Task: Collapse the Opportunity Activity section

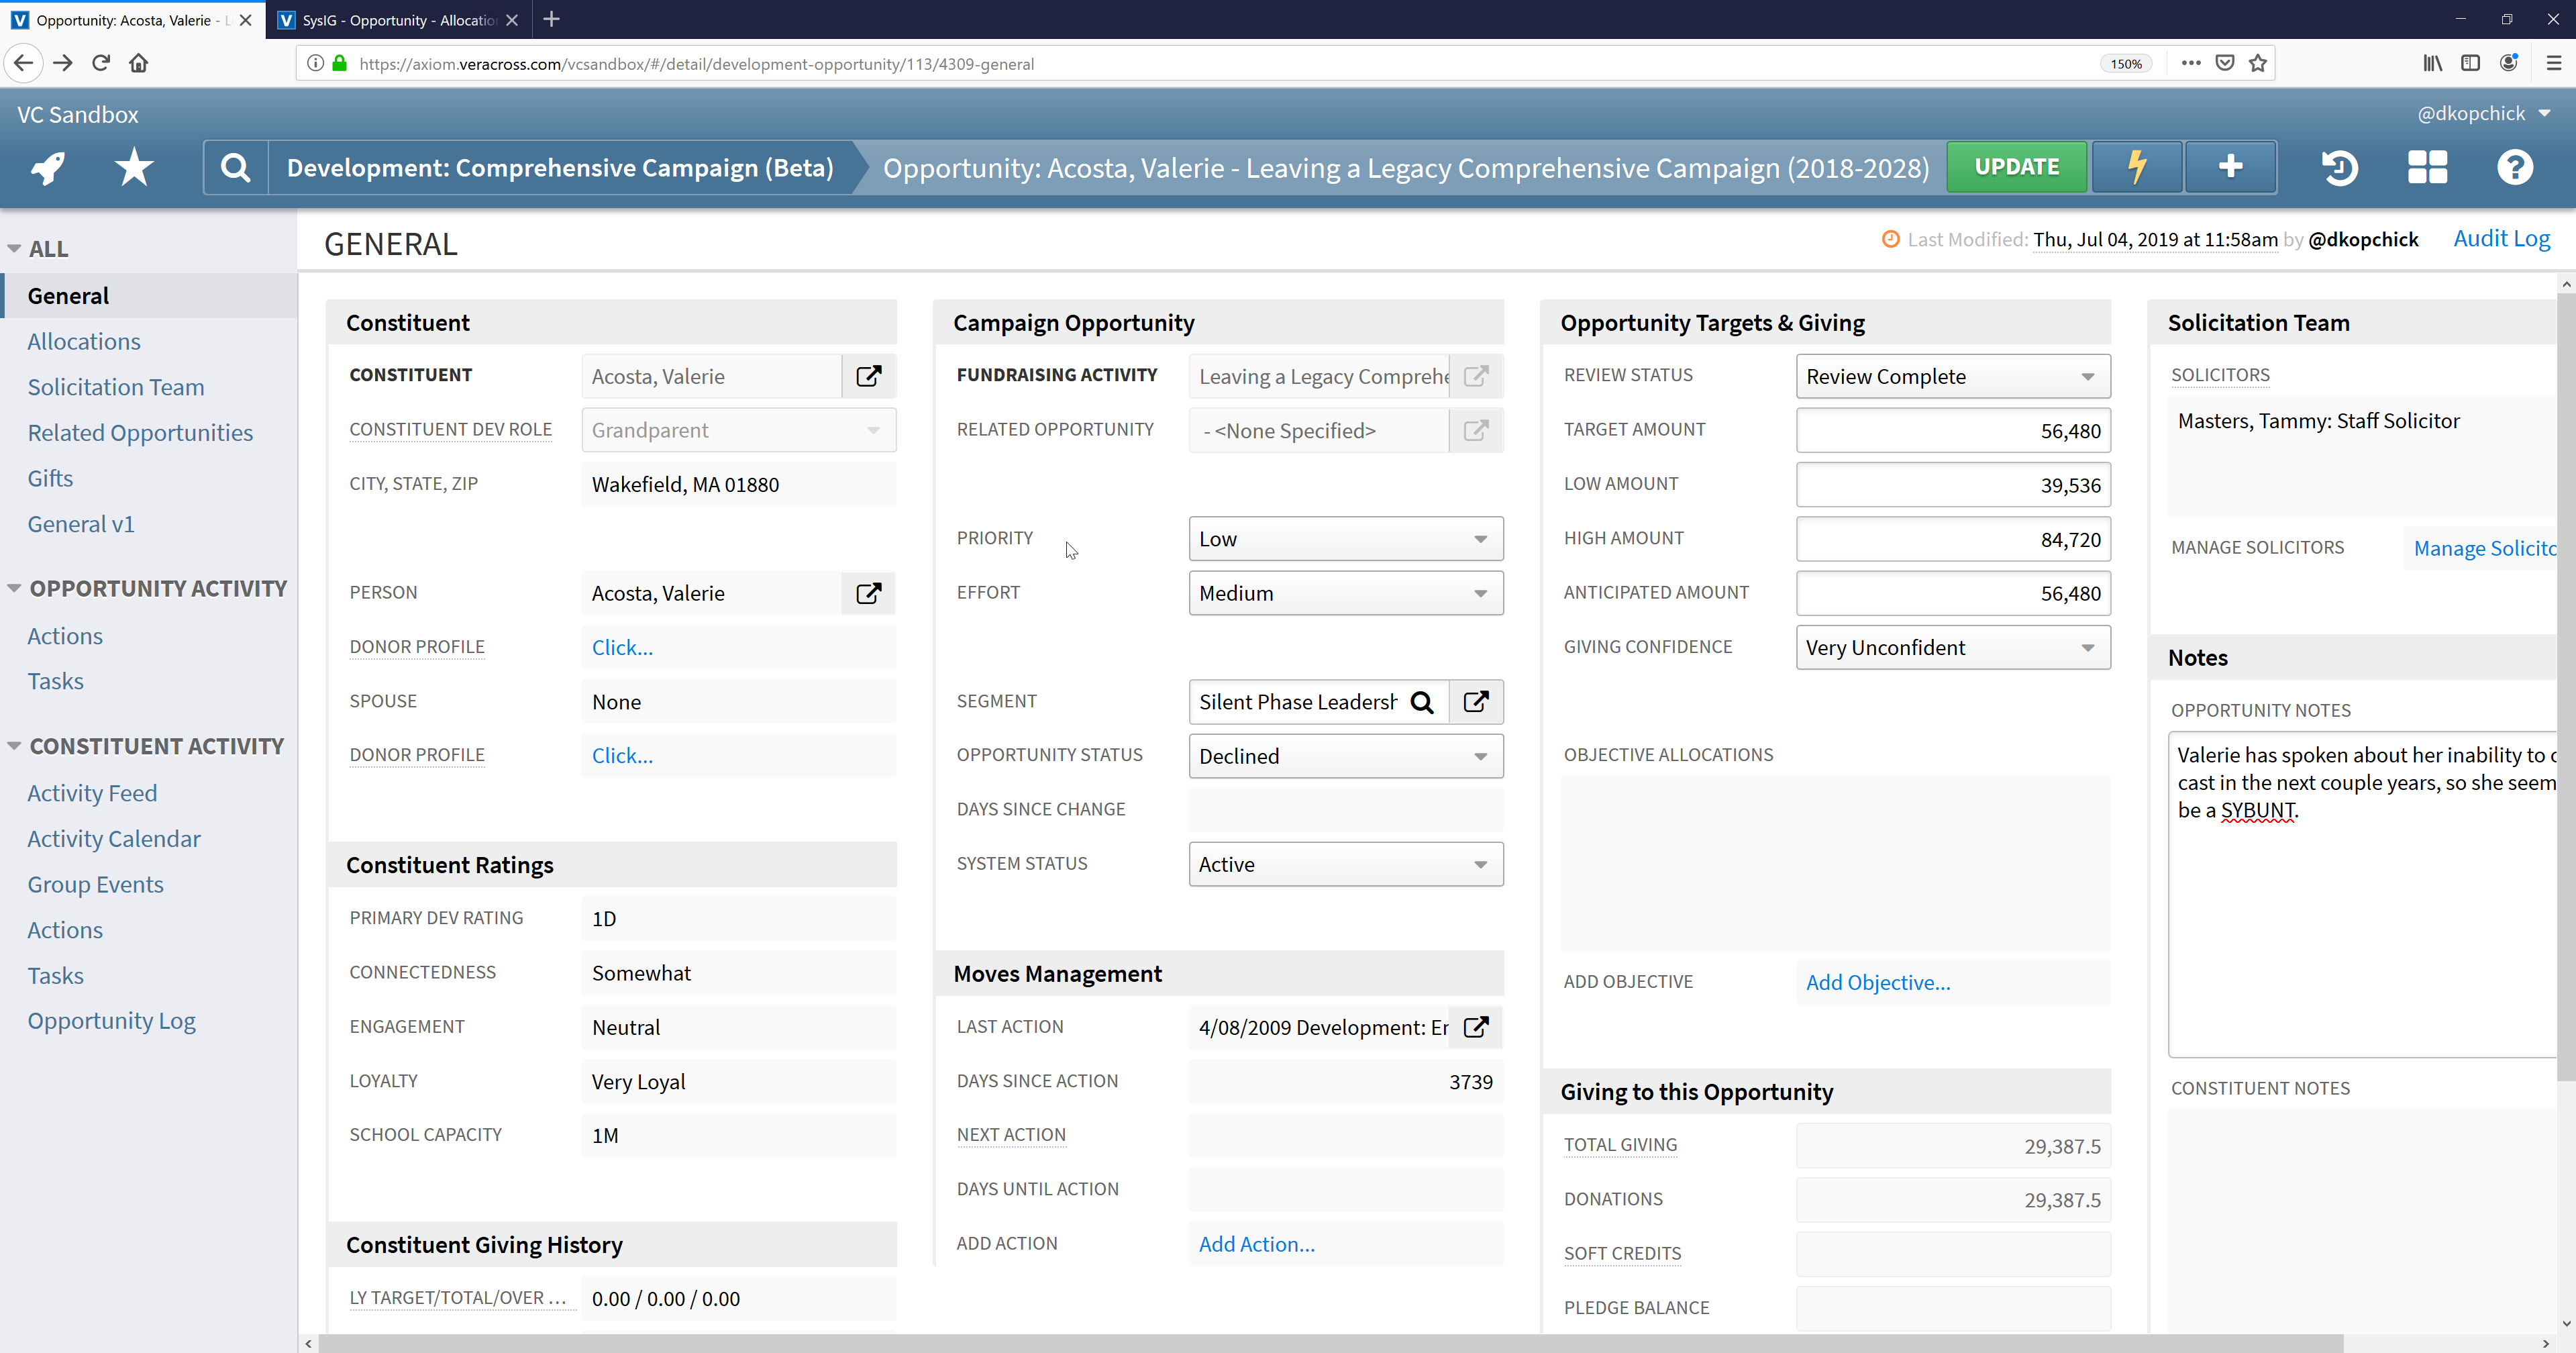Action: click(14, 589)
